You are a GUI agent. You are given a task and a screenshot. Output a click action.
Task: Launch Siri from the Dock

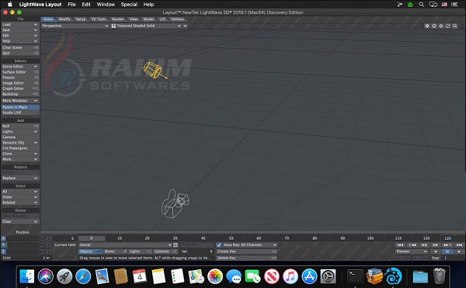click(46, 276)
